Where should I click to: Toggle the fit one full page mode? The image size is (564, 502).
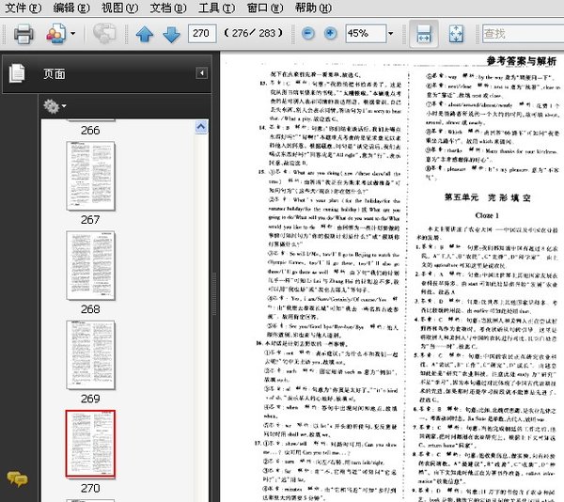click(x=457, y=34)
